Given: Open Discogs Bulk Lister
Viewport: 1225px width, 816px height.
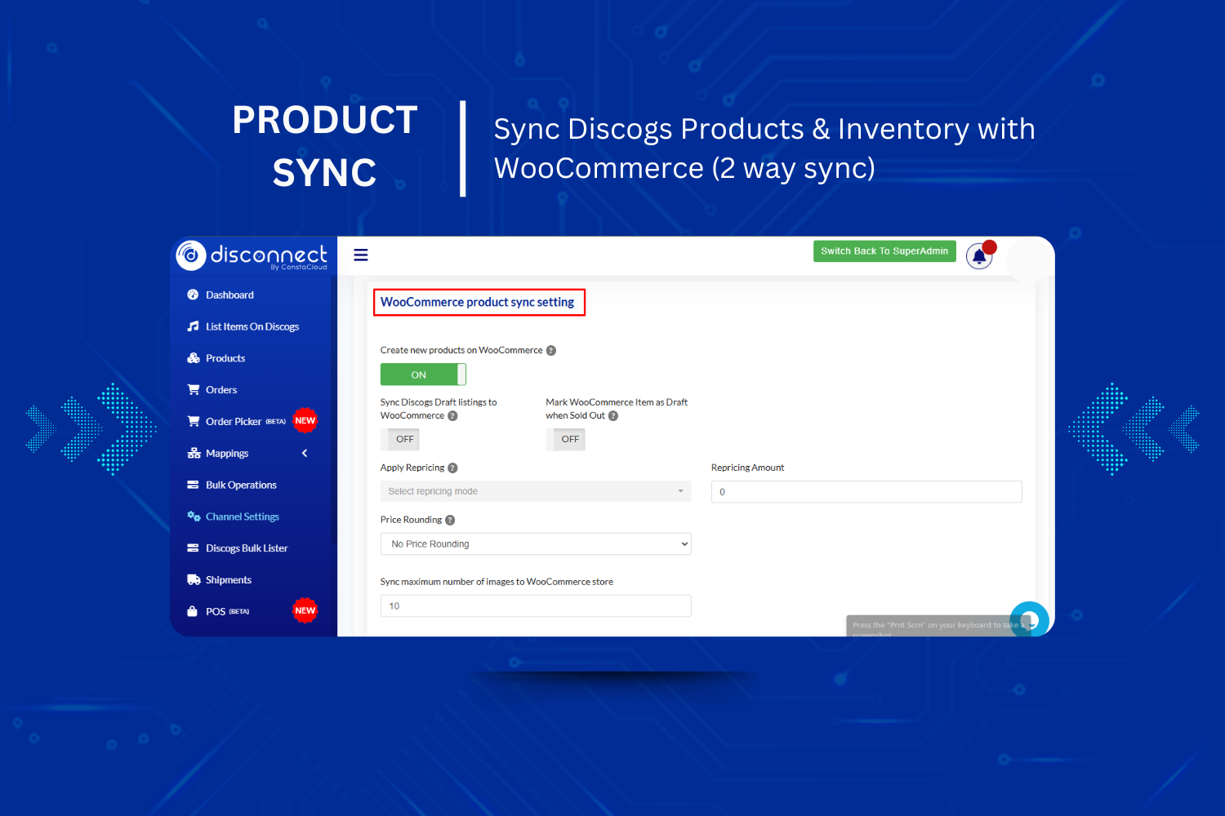Looking at the screenshot, I should pos(247,548).
